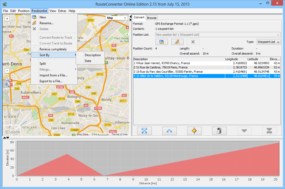
Task: Maximize the RouteConverter window
Action: click(x=267, y=3)
